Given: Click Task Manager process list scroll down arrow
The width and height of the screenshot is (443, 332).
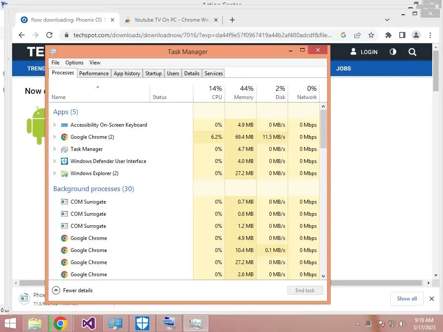Looking at the screenshot, I should [x=324, y=276].
